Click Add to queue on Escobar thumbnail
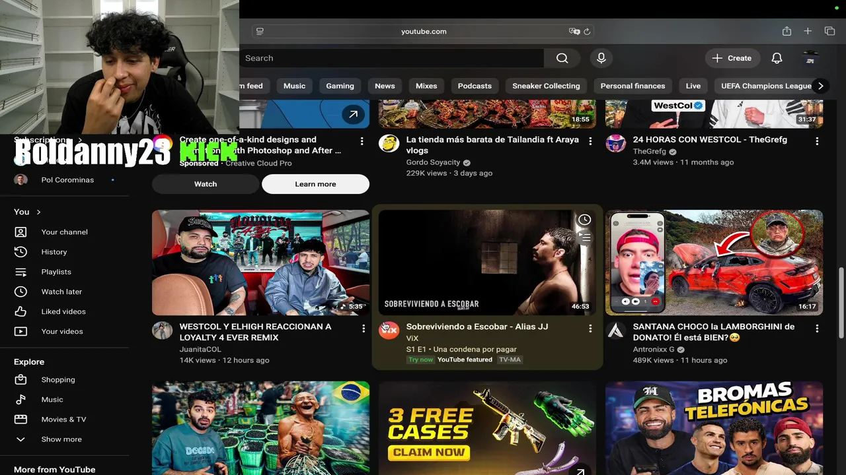The width and height of the screenshot is (846, 475). tap(584, 237)
